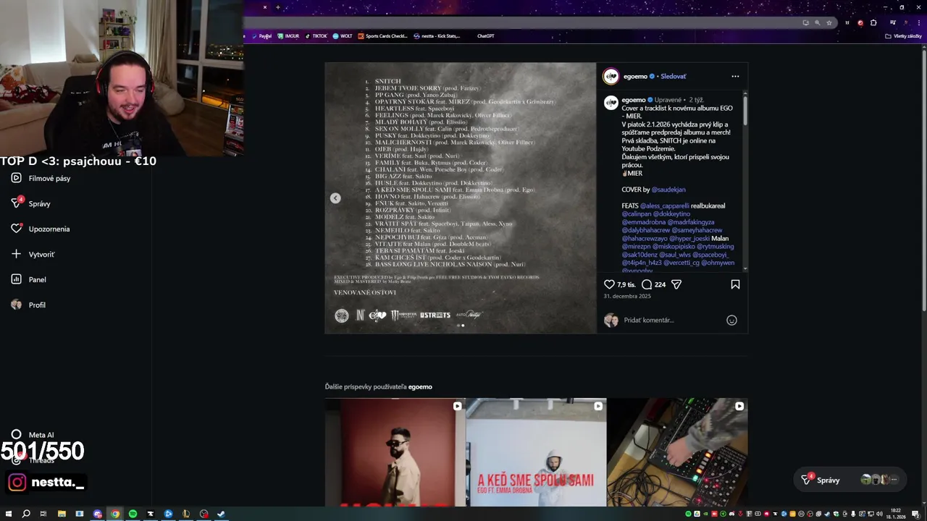The image size is (927, 521).
Task: Open Filmové pásy (Reels) in the sidebar
Action: (41, 178)
